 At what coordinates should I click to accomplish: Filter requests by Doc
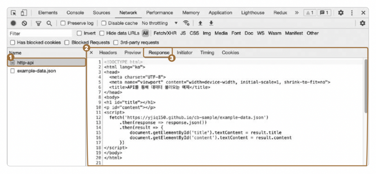(x=249, y=33)
